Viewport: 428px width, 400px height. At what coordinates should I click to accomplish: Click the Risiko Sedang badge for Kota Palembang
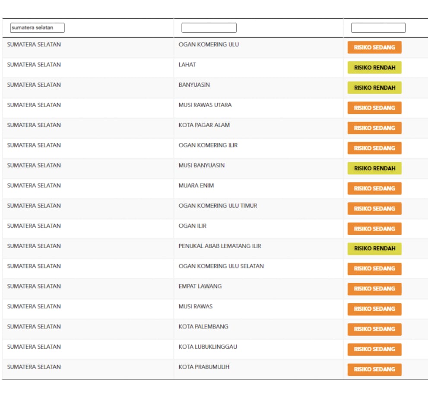(x=374, y=329)
